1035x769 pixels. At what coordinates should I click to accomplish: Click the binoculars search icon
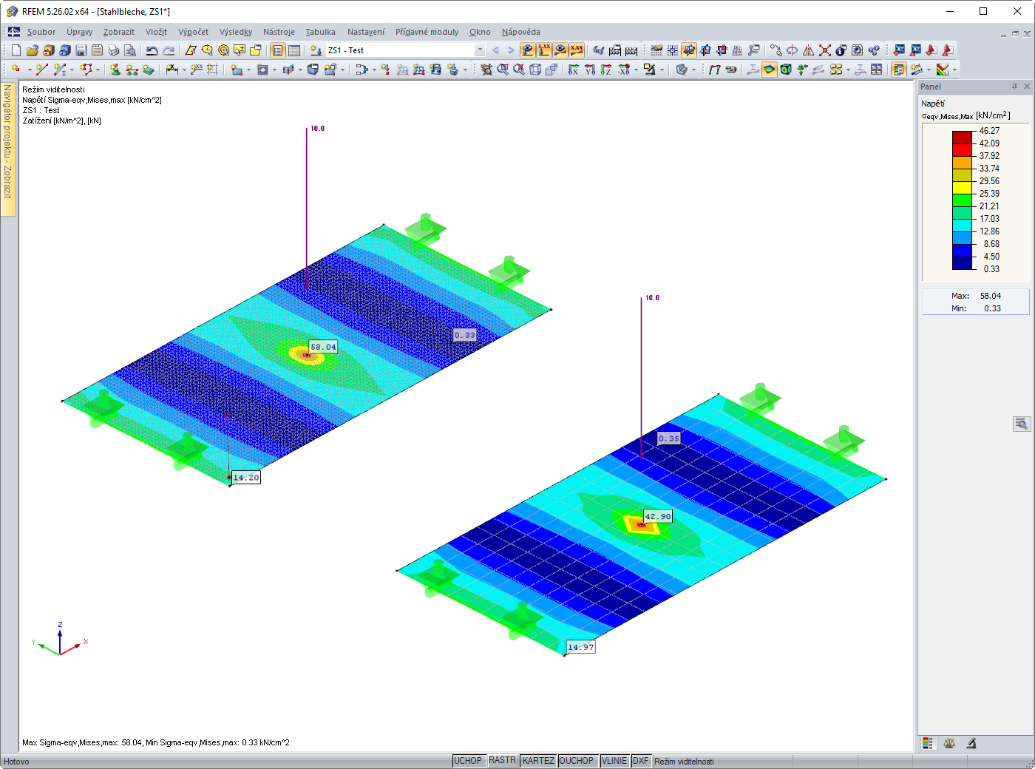599,50
